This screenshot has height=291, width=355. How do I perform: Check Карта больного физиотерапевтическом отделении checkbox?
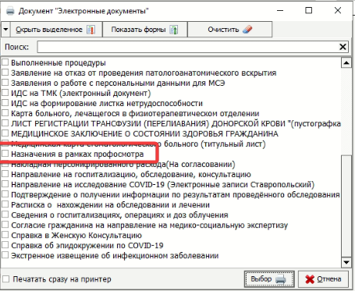click(5, 113)
